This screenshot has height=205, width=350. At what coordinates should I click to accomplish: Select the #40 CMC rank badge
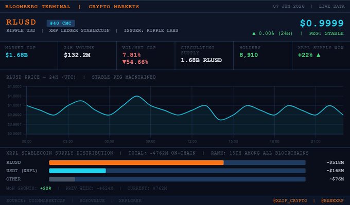click(61, 23)
